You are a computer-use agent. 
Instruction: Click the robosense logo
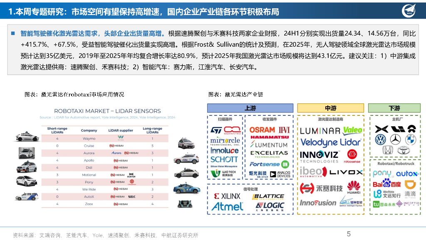tap(352, 157)
